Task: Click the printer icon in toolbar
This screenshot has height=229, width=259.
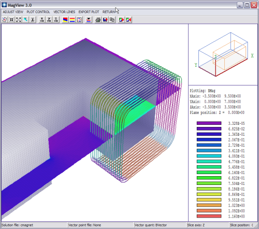Action: pyautogui.click(x=98, y=20)
